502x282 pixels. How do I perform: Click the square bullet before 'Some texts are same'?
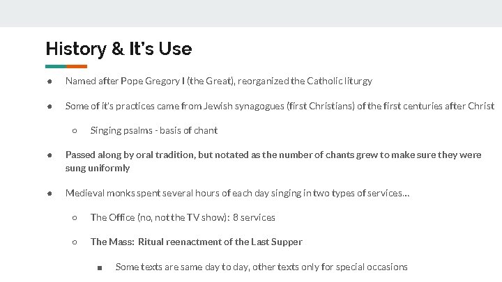point(100,267)
